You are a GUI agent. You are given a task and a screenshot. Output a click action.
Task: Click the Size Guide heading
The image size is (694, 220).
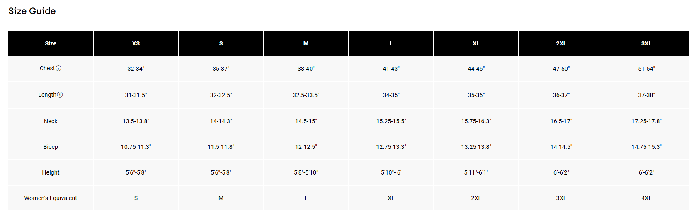coord(32,11)
